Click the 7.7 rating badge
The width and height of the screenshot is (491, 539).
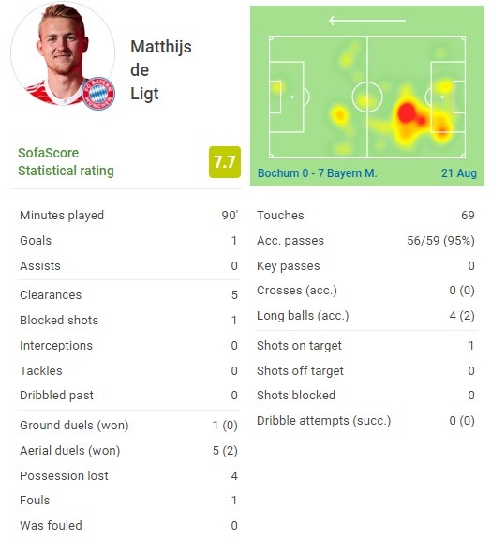pos(224,162)
